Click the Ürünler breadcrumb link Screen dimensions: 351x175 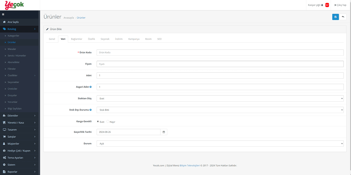pyautogui.click(x=81, y=18)
